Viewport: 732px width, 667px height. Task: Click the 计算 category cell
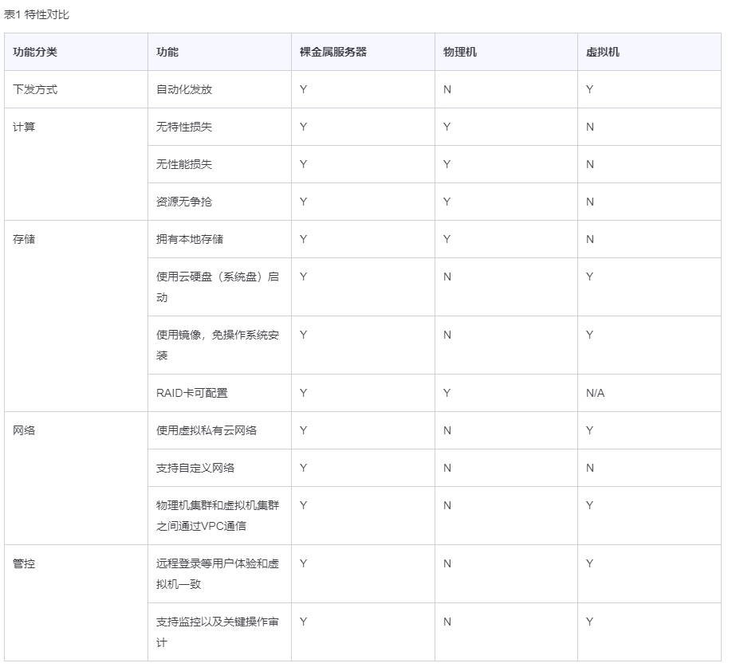point(24,127)
